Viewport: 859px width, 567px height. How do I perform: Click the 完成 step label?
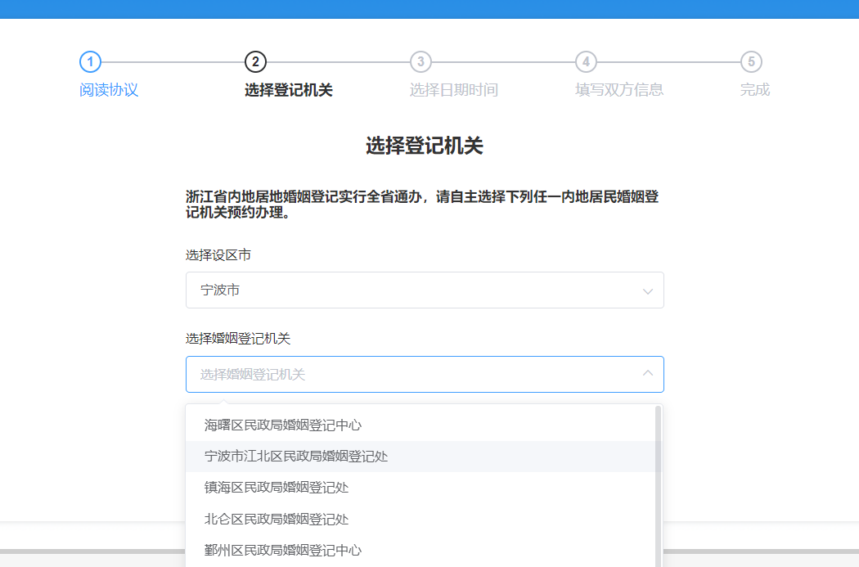click(x=754, y=90)
